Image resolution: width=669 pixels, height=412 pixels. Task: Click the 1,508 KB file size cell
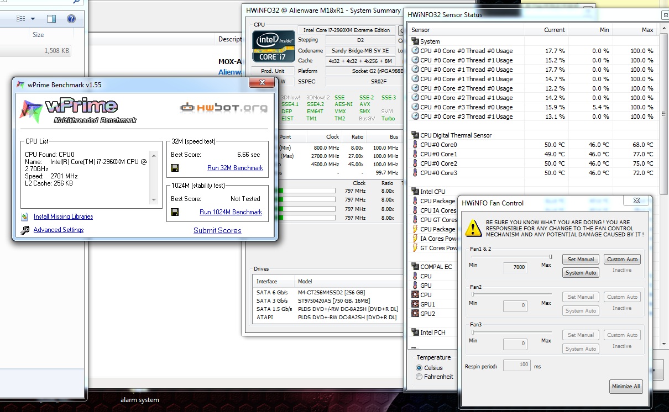[56, 51]
